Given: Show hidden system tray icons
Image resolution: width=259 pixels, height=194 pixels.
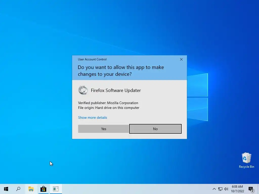Looking at the screenshot, I should pos(214,189).
